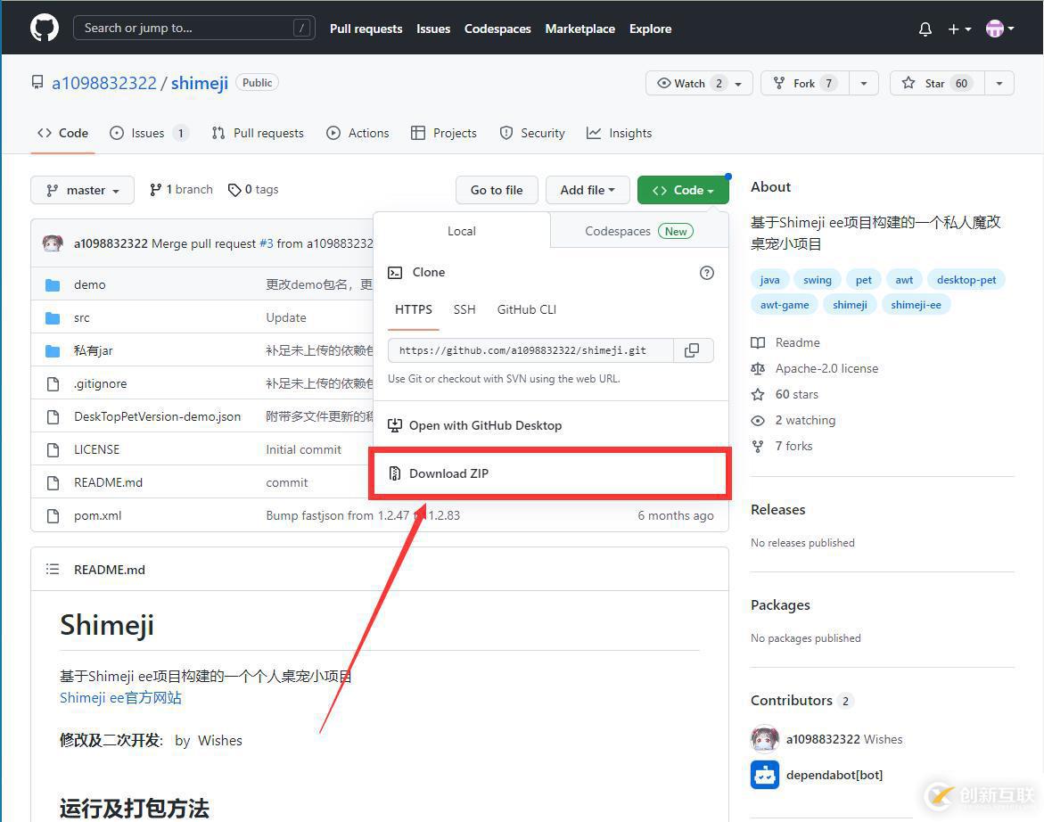This screenshot has height=822, width=1044.
Task: Click the pom.xml file icon
Action: 53,516
